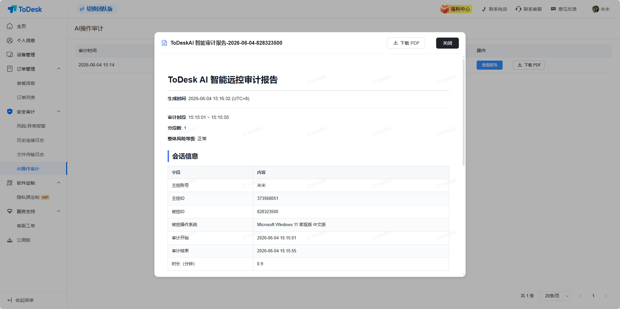
Task: Close the audit report with 关闭
Action: tap(447, 43)
